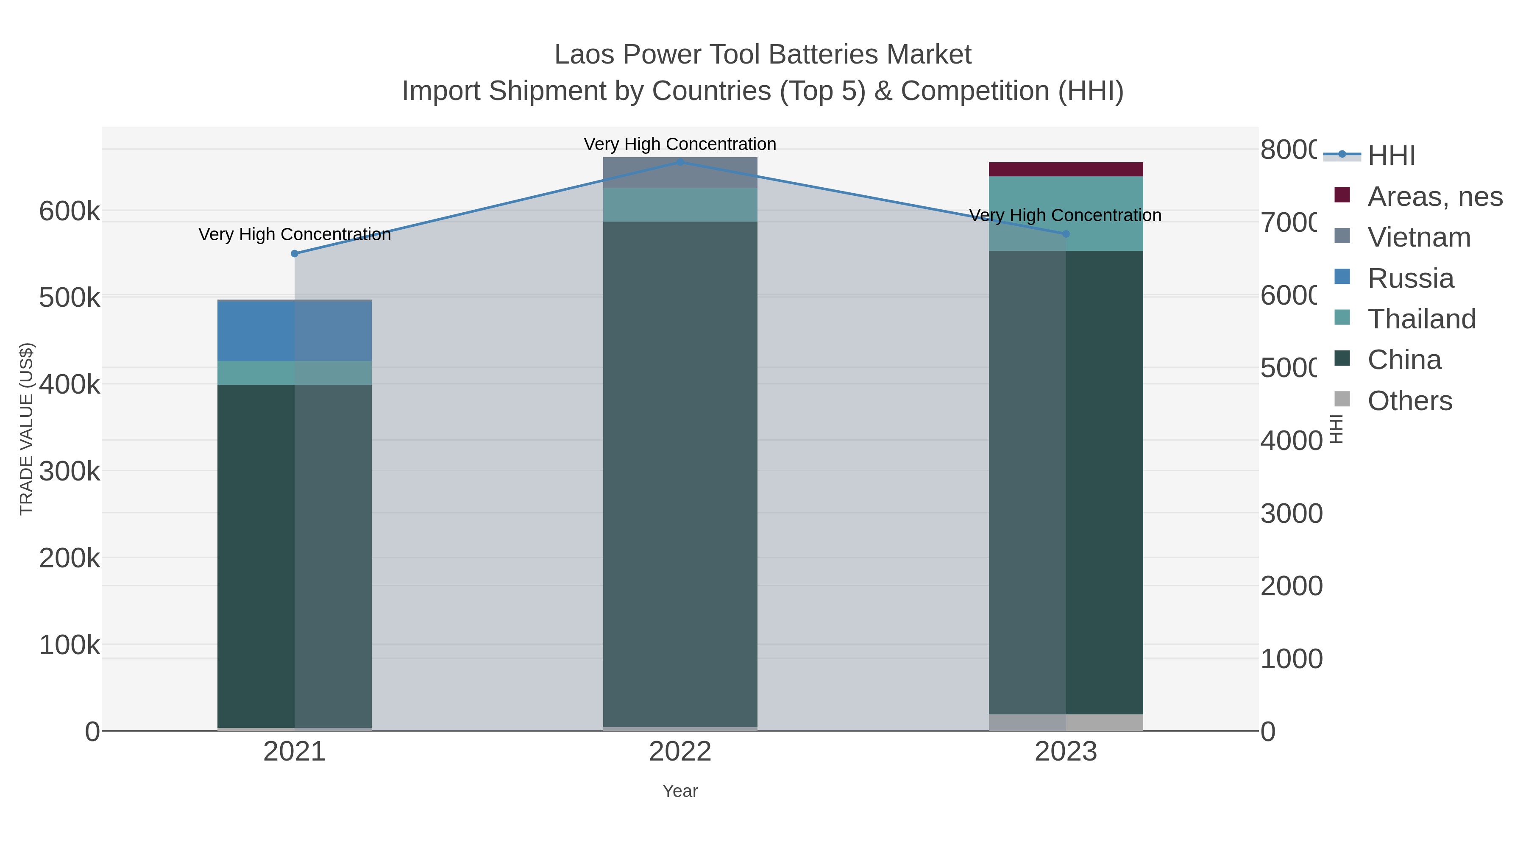Click the Vietnam bar segment in 2022
Viewport: 1526px width, 858px height.
point(680,173)
